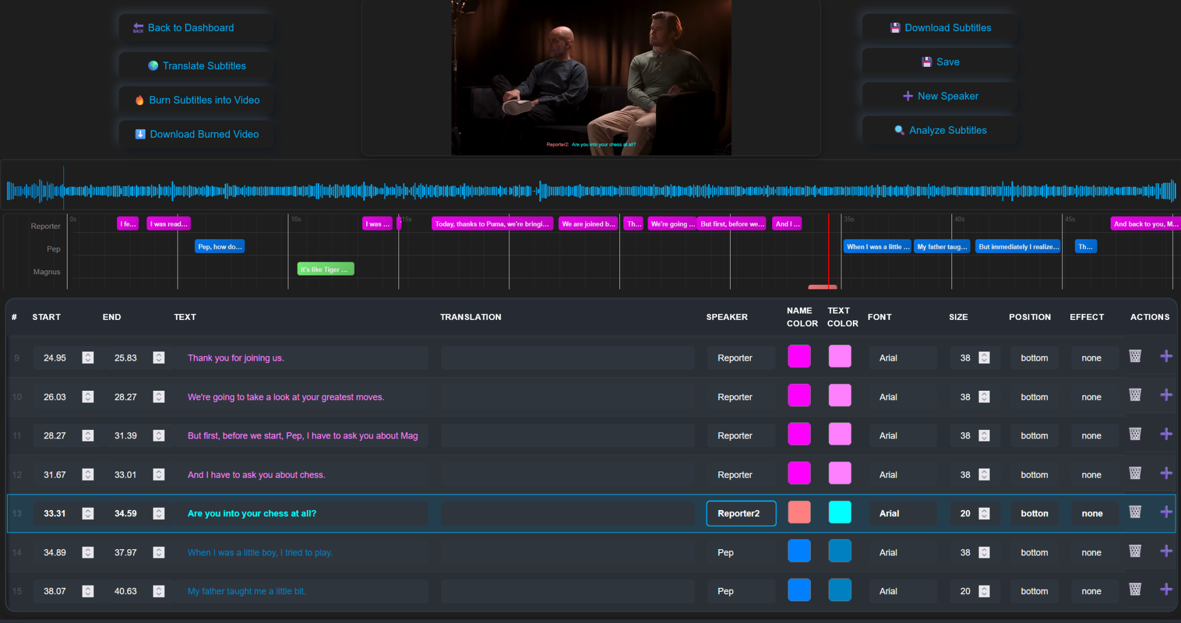Click the globe icon next to Translate Subtitles

coord(153,66)
